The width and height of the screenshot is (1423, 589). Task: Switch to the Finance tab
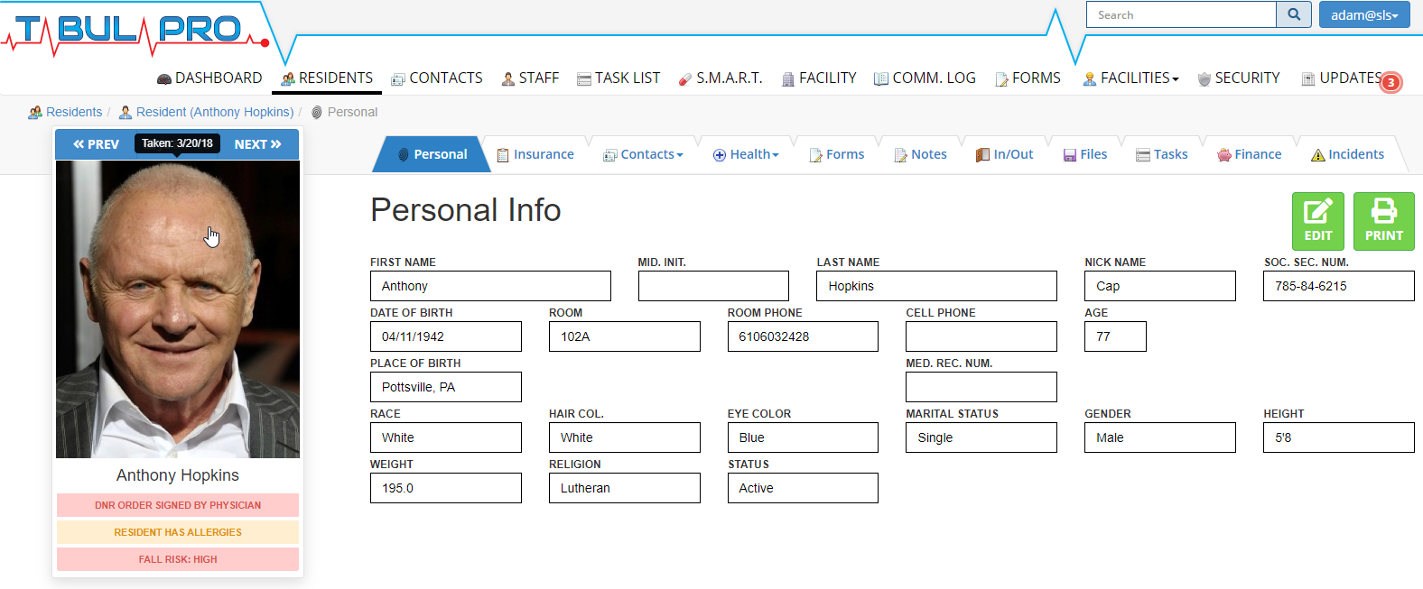(x=1250, y=154)
